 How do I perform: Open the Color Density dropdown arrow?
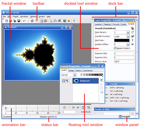128,32
